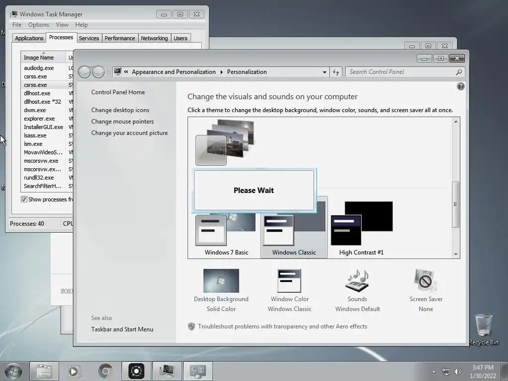Image resolution: width=508 pixels, height=381 pixels.
Task: Click the network tray icon
Action: [x=446, y=371]
